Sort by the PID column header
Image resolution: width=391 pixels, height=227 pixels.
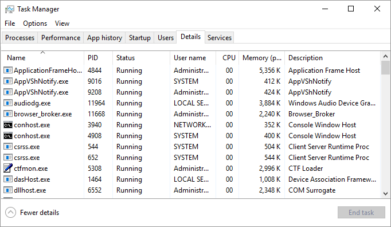coord(98,58)
